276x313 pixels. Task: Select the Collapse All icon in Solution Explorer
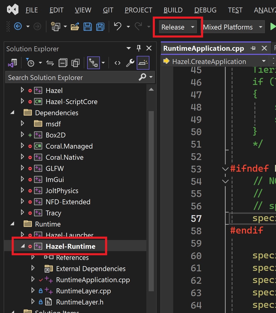tap(63, 63)
